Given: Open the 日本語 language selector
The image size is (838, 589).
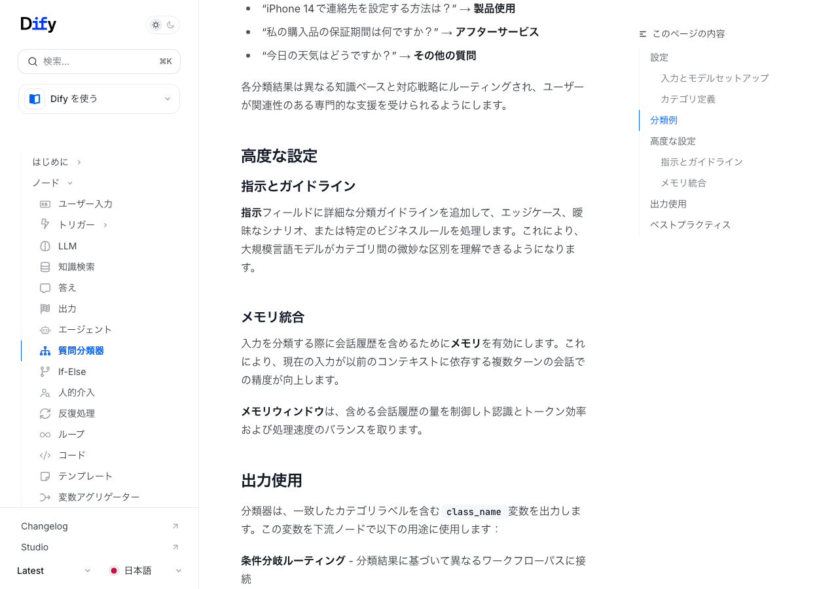Looking at the screenshot, I should pos(145,571).
